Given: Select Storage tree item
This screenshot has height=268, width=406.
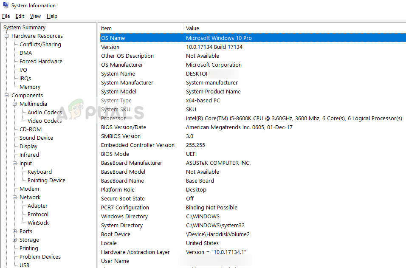Looking at the screenshot, I should coord(29,240).
